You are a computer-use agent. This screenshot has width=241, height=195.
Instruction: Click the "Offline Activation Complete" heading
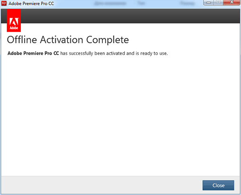(x=68, y=40)
